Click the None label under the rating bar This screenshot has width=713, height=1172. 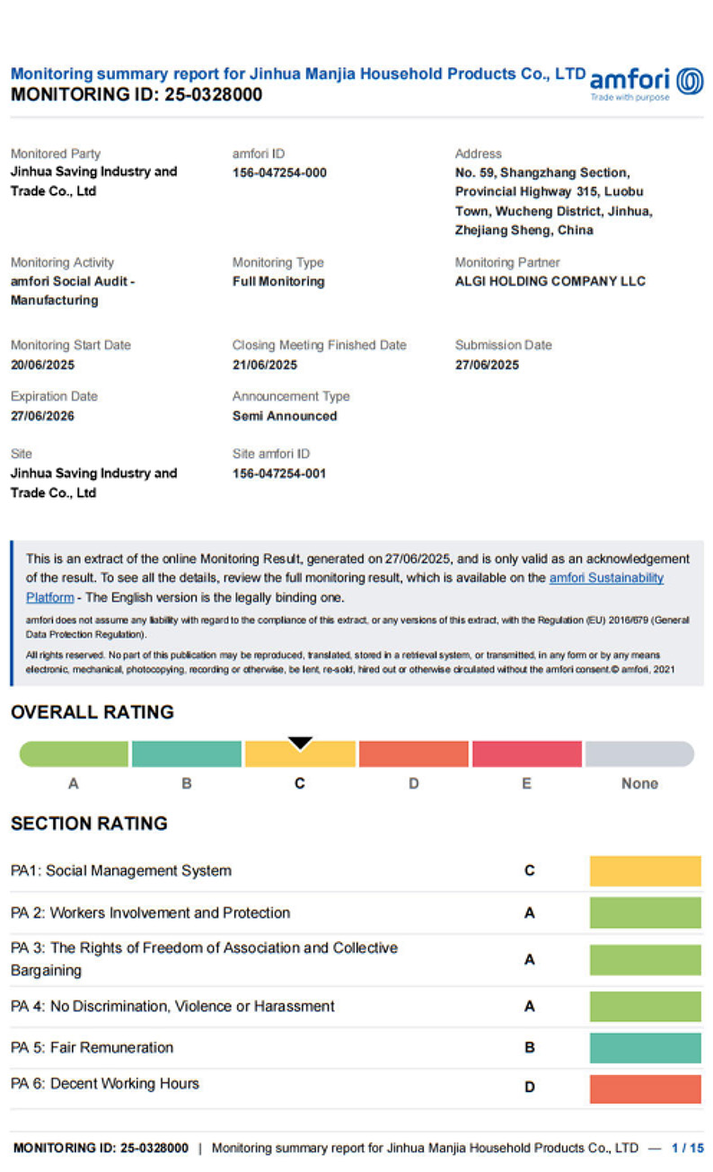click(639, 784)
